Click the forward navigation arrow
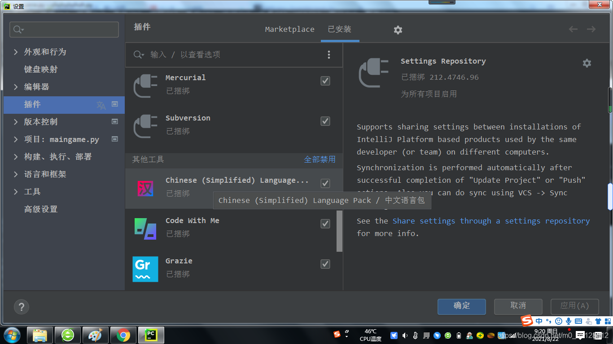Screen dimensions: 613x344 (x=591, y=29)
